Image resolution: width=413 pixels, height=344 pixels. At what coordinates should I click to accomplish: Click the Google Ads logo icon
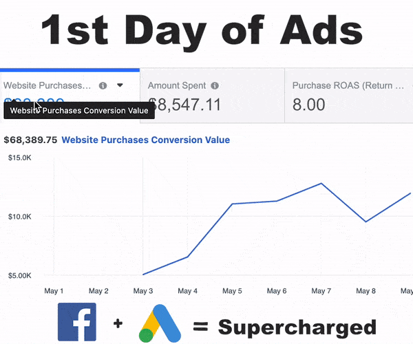[160, 323]
